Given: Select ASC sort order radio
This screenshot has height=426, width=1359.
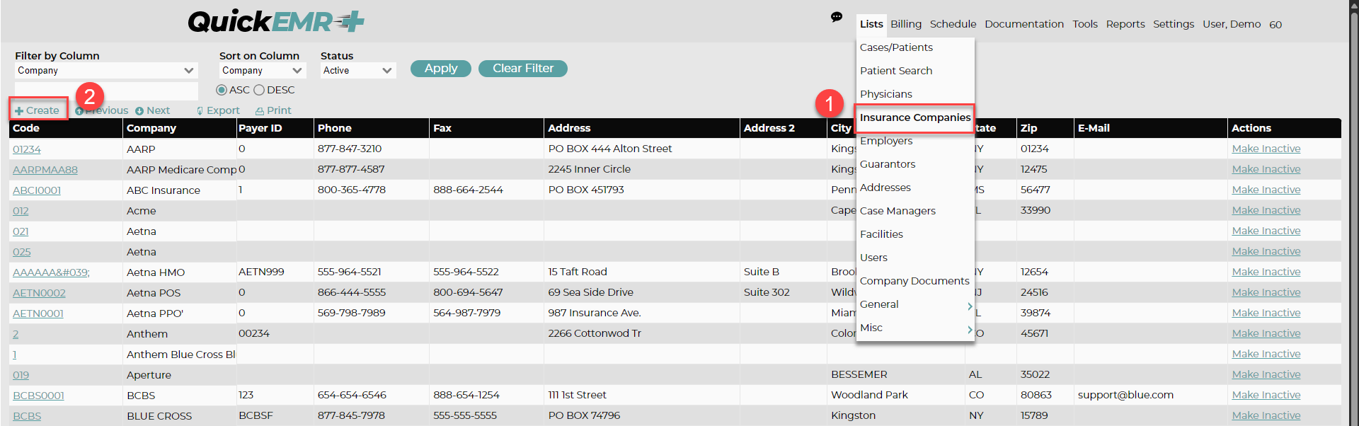Looking at the screenshot, I should (222, 90).
